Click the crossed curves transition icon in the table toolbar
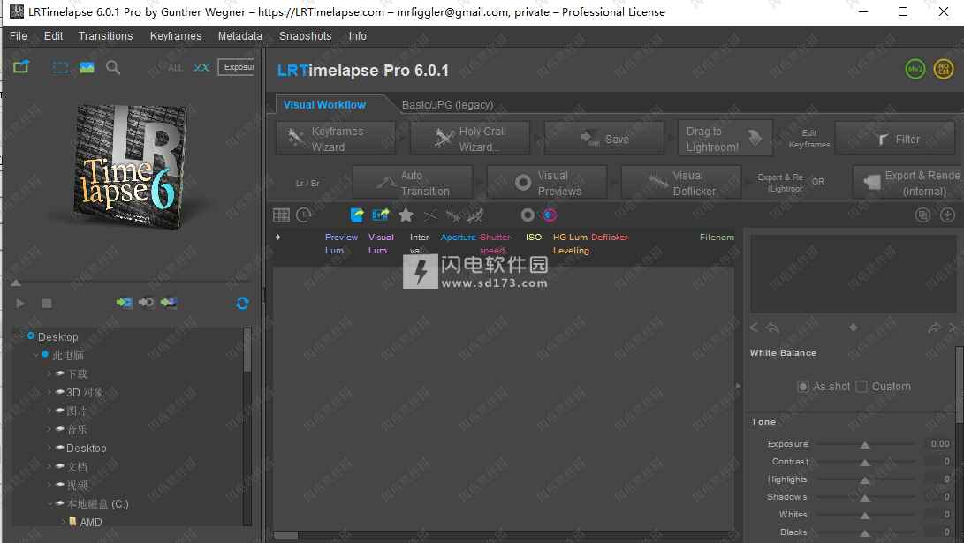This screenshot has height=543, width=964. pyautogui.click(x=430, y=215)
